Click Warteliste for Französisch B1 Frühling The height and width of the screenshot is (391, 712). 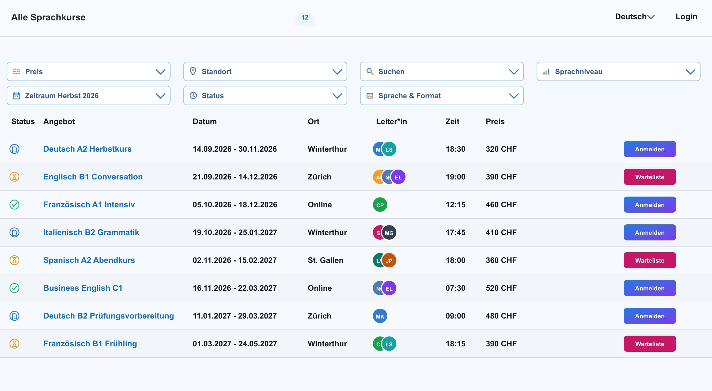(650, 344)
